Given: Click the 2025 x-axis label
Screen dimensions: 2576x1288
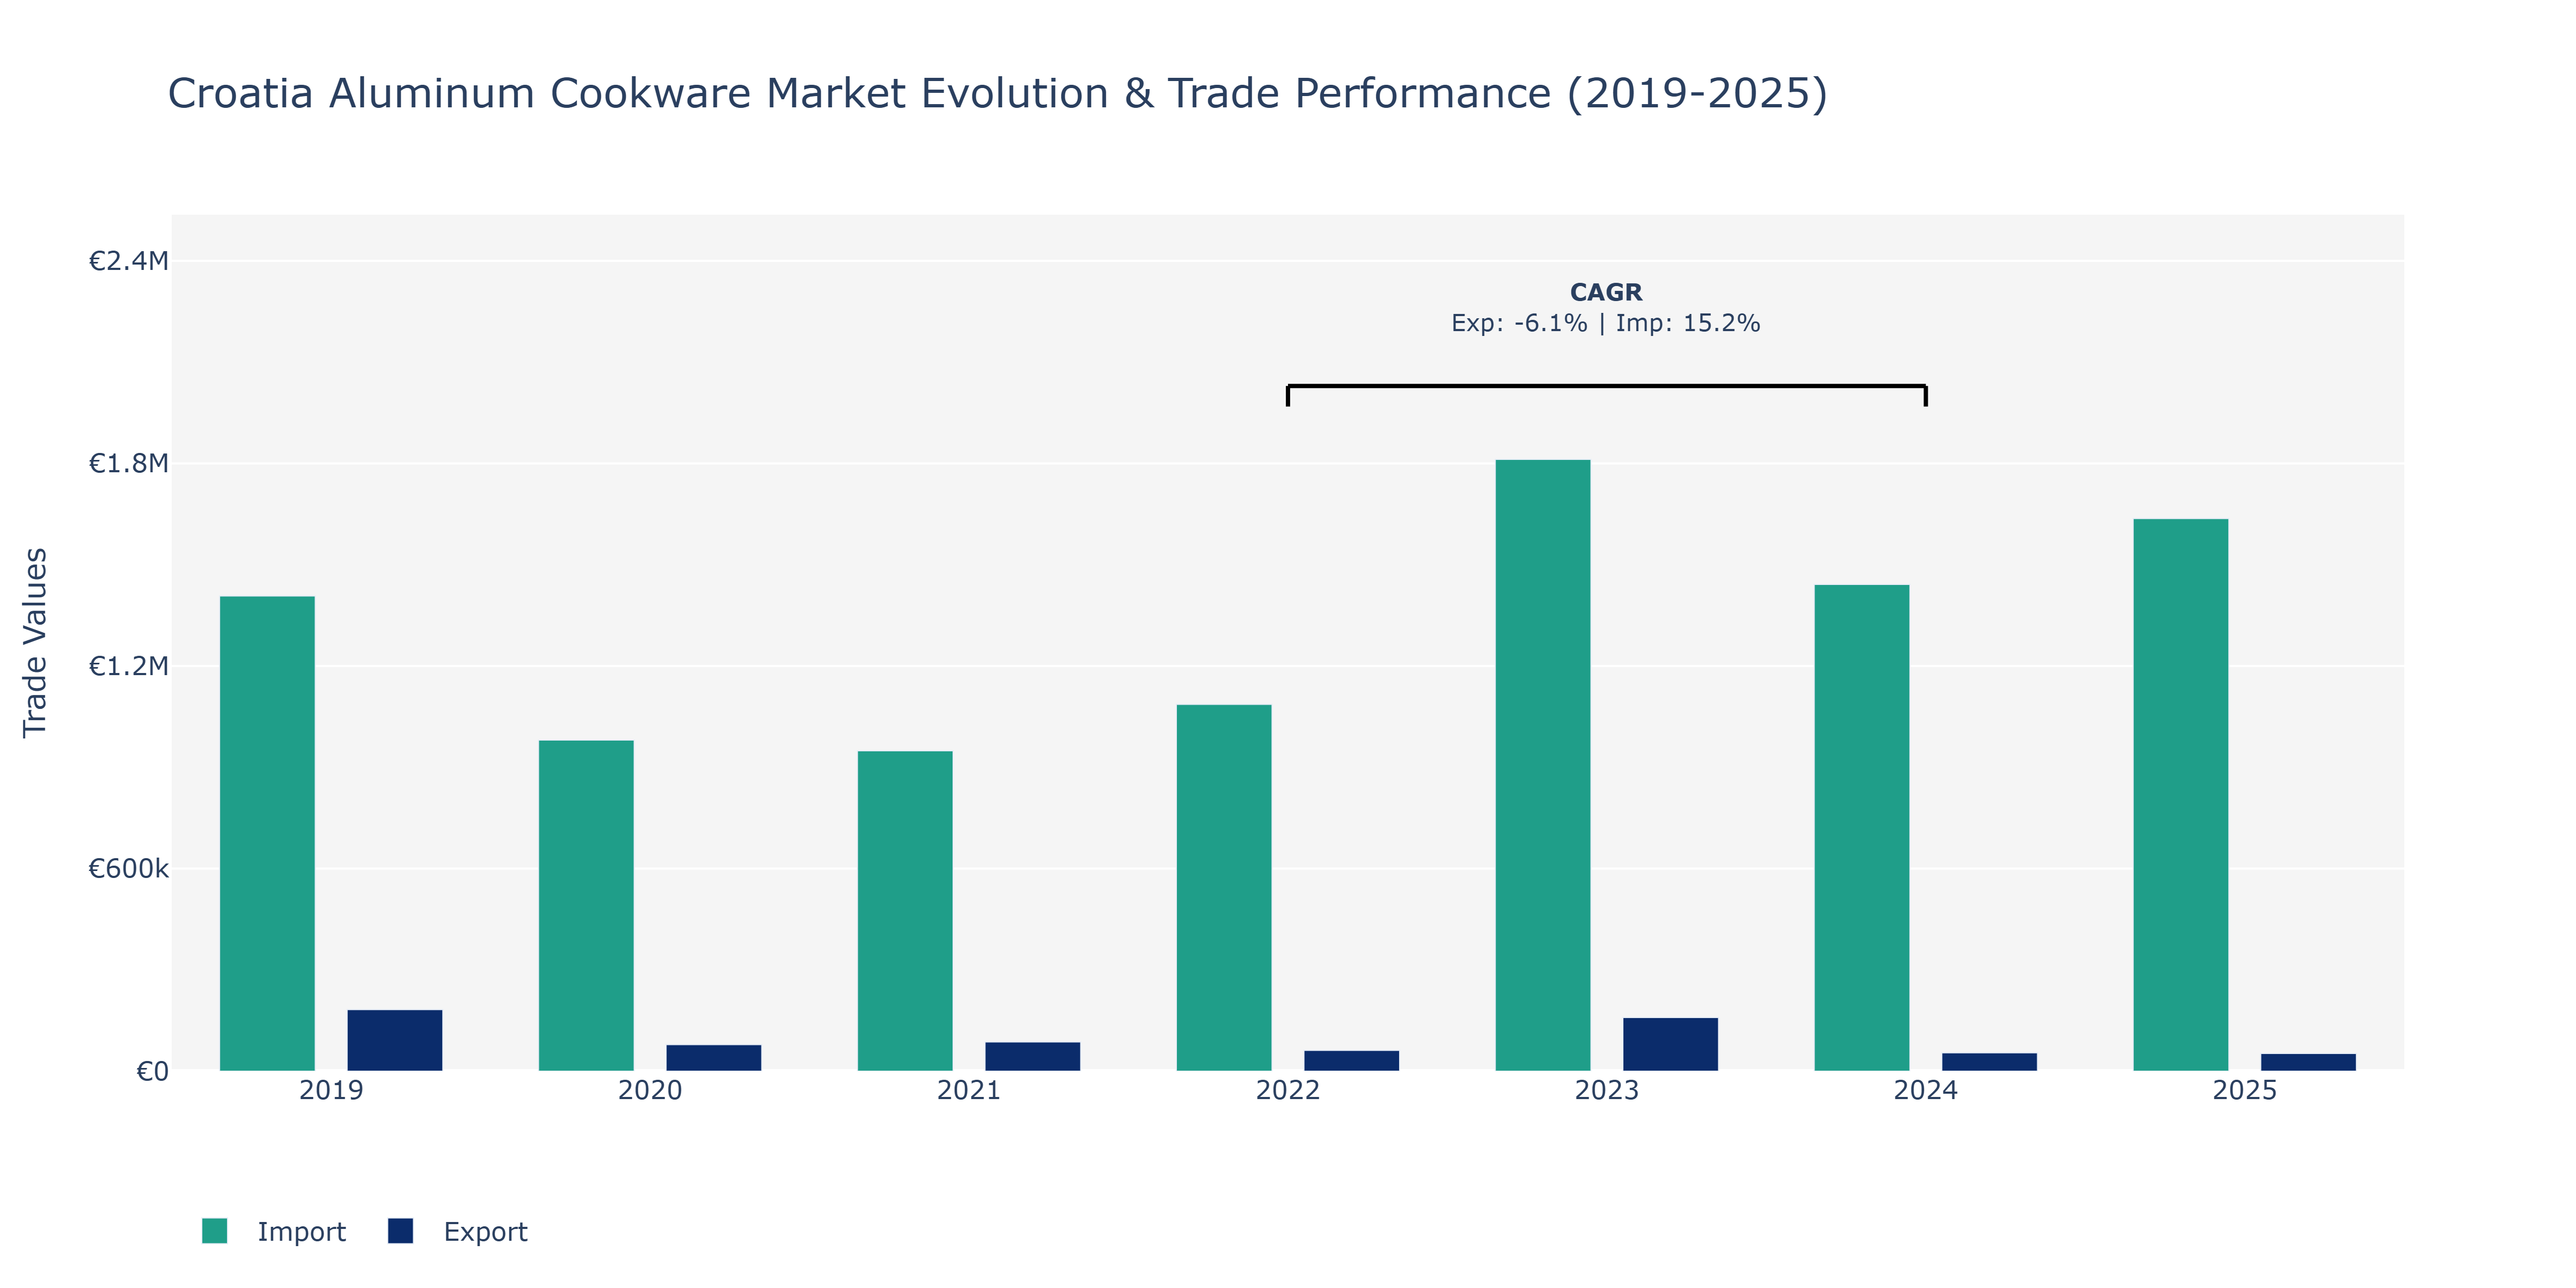Looking at the screenshot, I should pyautogui.click(x=2245, y=1090).
